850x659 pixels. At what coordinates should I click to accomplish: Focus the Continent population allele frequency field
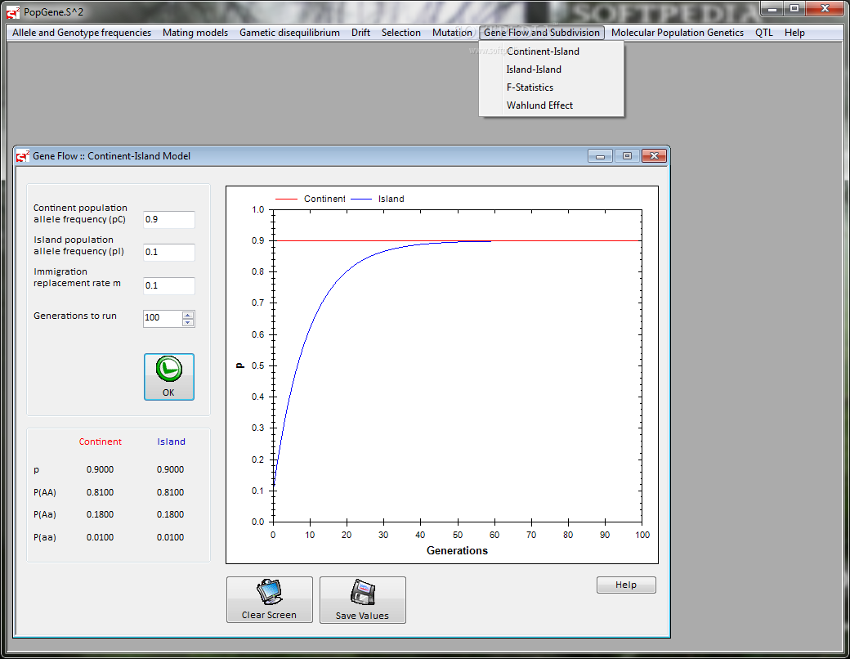coord(168,220)
